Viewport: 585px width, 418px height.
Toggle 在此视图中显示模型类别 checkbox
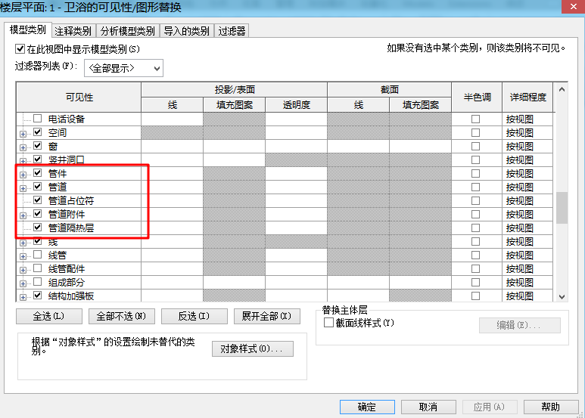click(x=20, y=49)
